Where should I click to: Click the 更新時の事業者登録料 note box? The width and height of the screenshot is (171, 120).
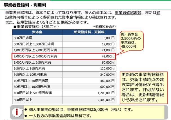coord(144,88)
